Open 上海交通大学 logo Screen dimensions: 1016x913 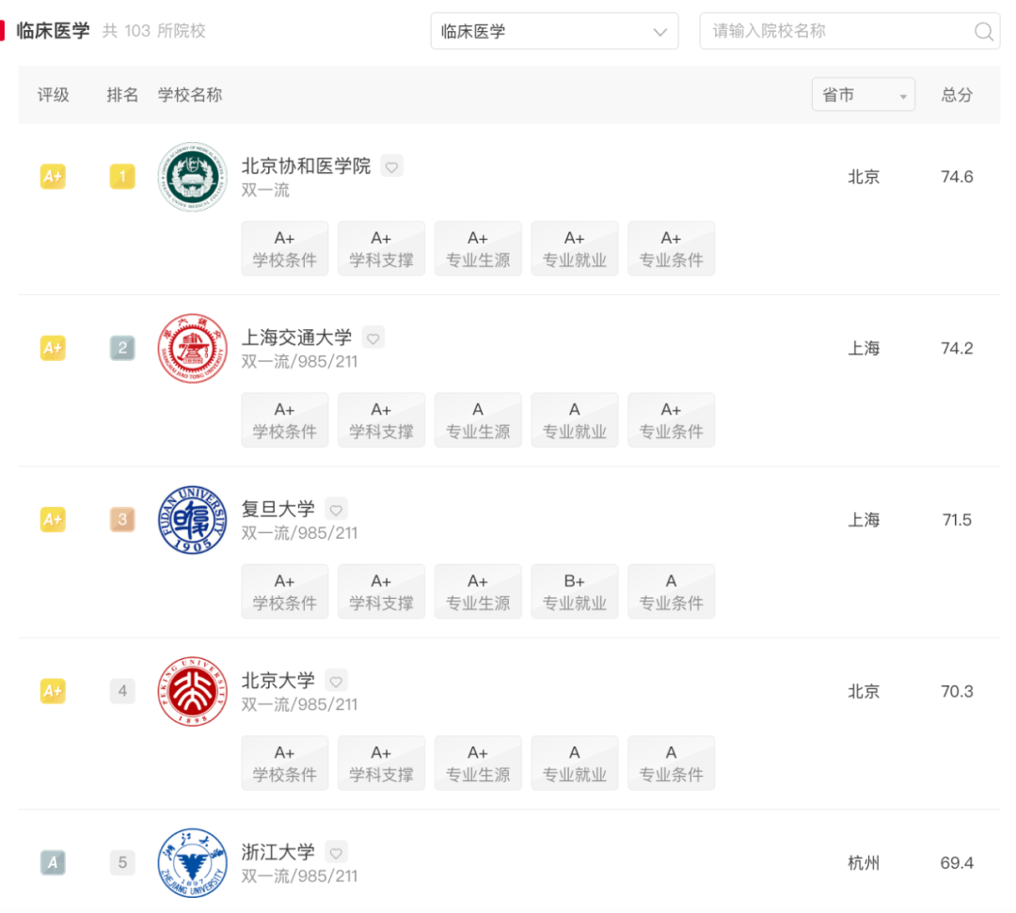(x=193, y=348)
